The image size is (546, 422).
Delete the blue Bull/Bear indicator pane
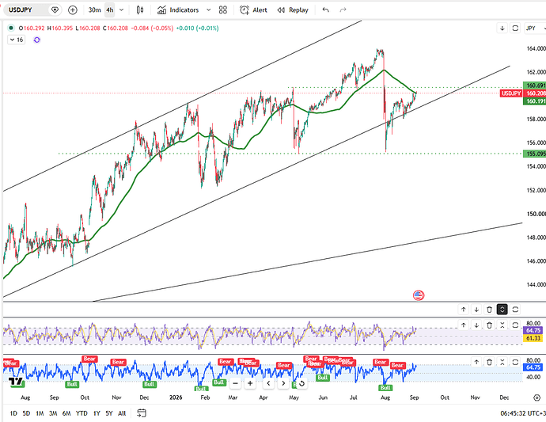click(x=489, y=362)
